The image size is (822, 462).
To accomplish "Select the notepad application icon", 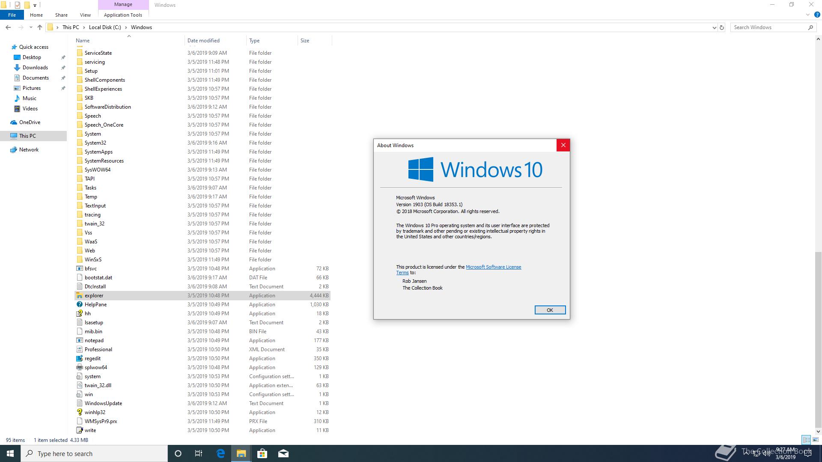I will pos(79,341).
